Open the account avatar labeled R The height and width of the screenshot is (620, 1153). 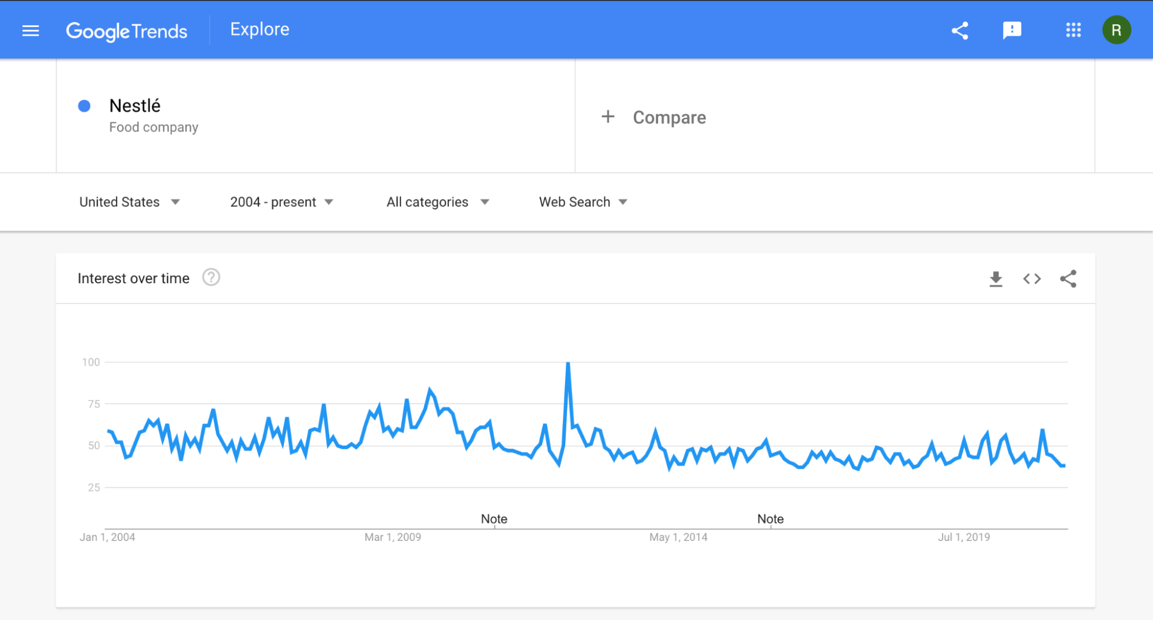pos(1116,30)
